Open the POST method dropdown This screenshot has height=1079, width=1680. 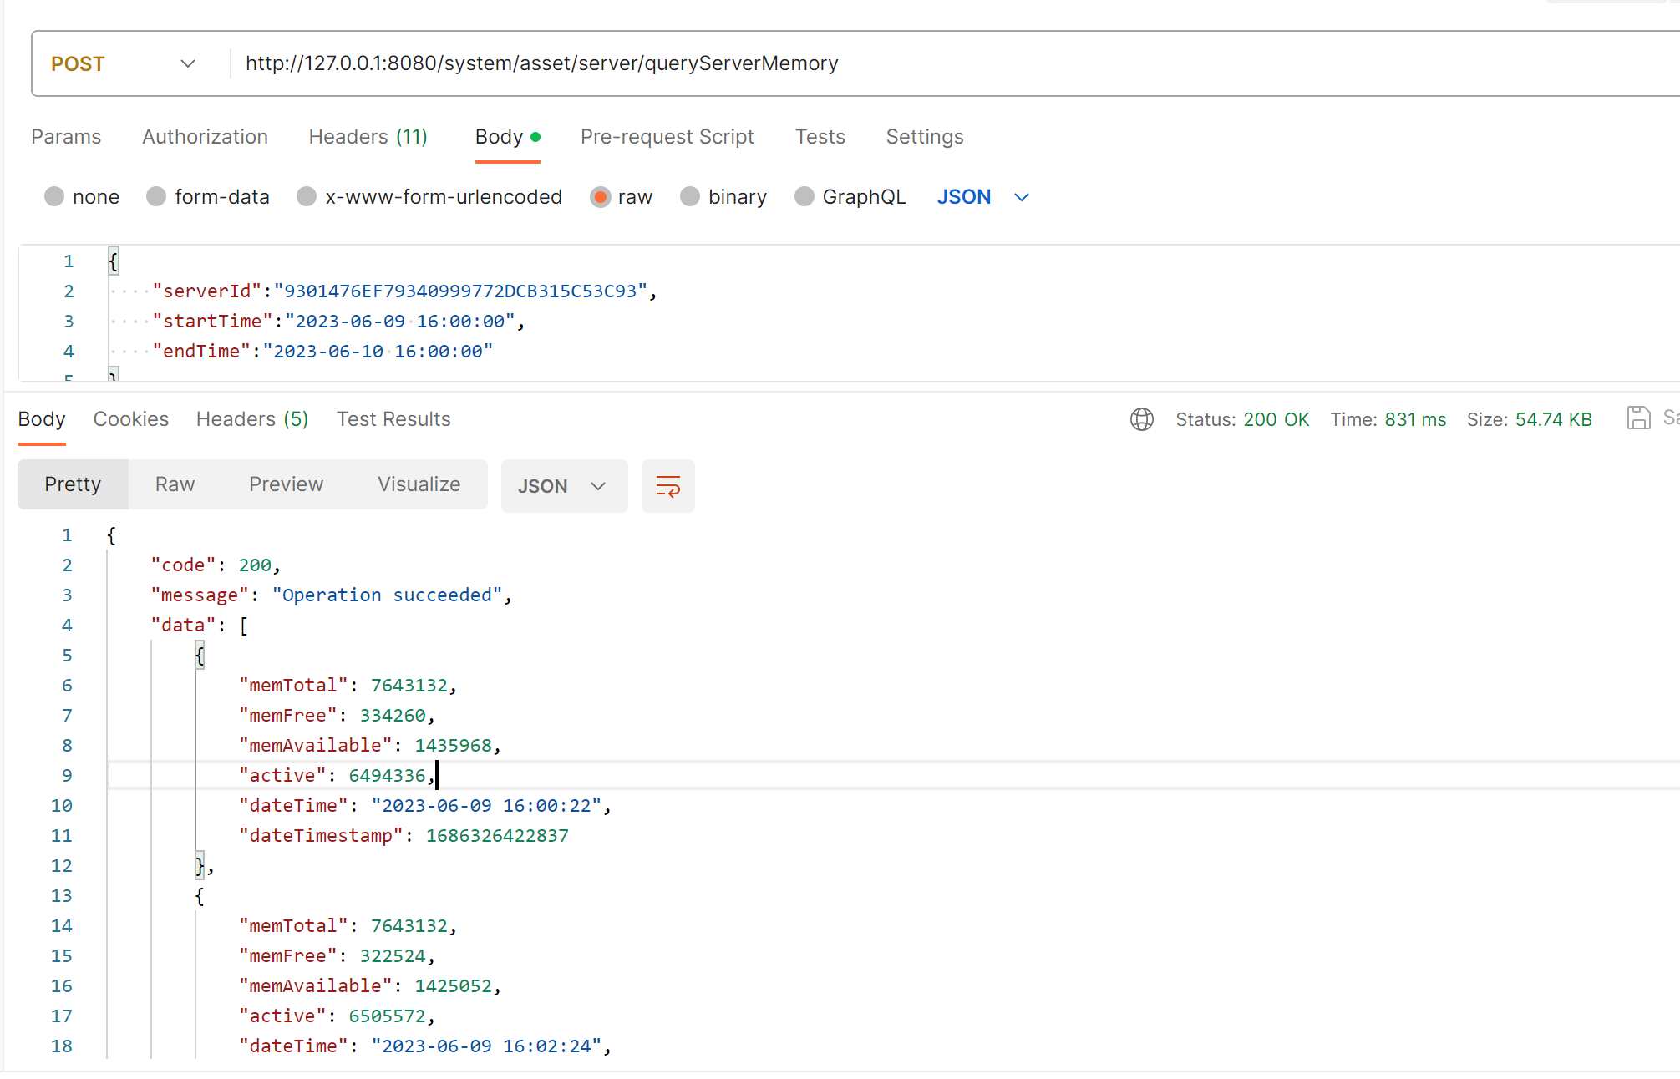pos(124,64)
